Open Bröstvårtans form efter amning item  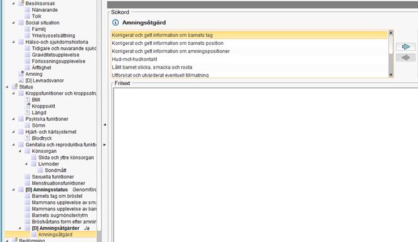pyautogui.click(x=64, y=222)
